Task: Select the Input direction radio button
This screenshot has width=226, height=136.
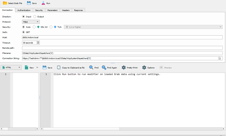Action: pos(24,17)
